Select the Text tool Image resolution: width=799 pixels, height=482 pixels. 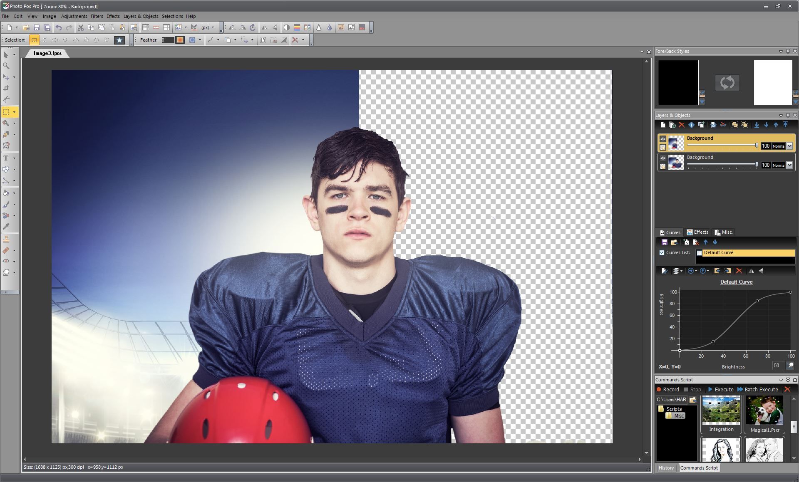6,158
